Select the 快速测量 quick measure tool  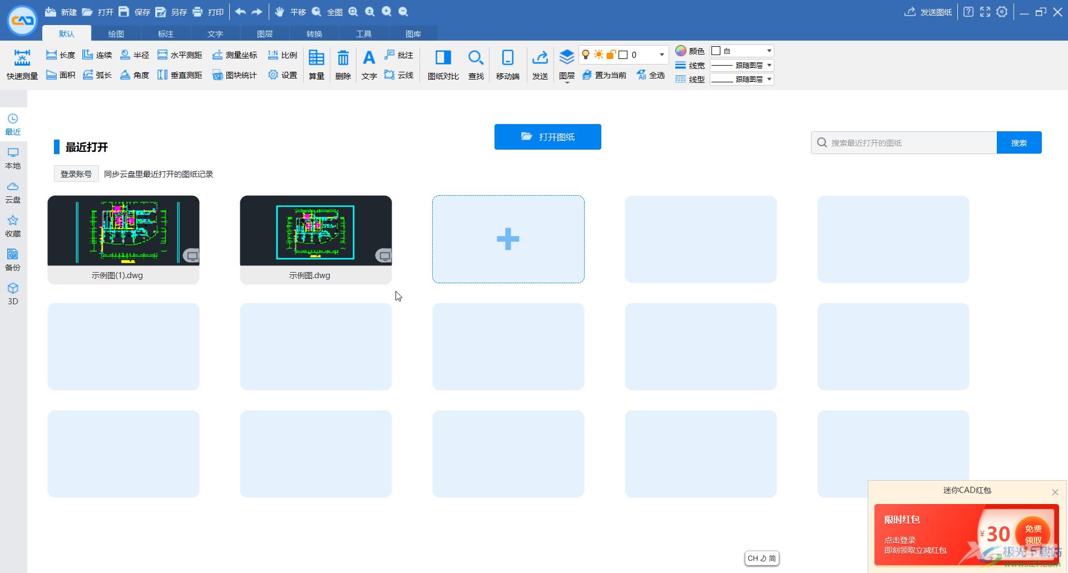coord(22,65)
